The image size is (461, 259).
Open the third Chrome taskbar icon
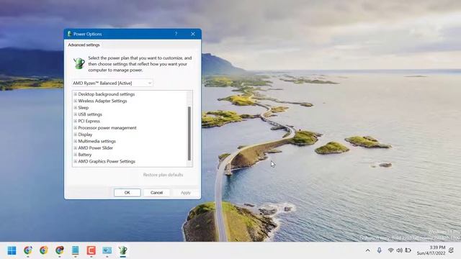coord(59,250)
